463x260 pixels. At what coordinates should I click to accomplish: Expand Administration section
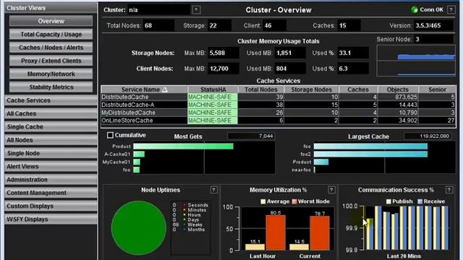51,180
